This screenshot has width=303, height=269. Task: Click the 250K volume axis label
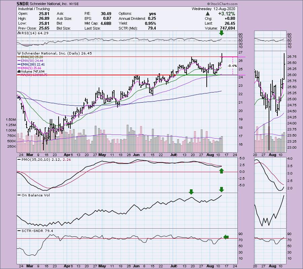tap(11, 147)
